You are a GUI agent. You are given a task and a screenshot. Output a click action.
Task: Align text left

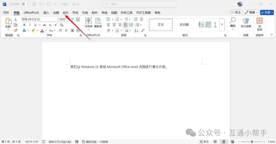tap(108, 25)
